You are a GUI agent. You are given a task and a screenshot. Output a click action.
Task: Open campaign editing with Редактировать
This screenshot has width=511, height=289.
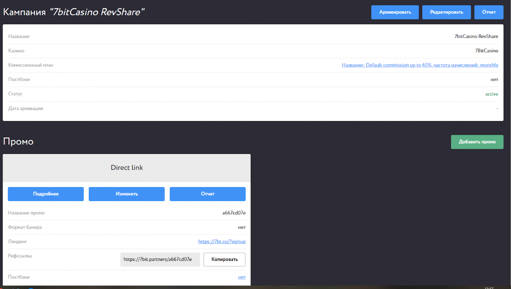446,12
